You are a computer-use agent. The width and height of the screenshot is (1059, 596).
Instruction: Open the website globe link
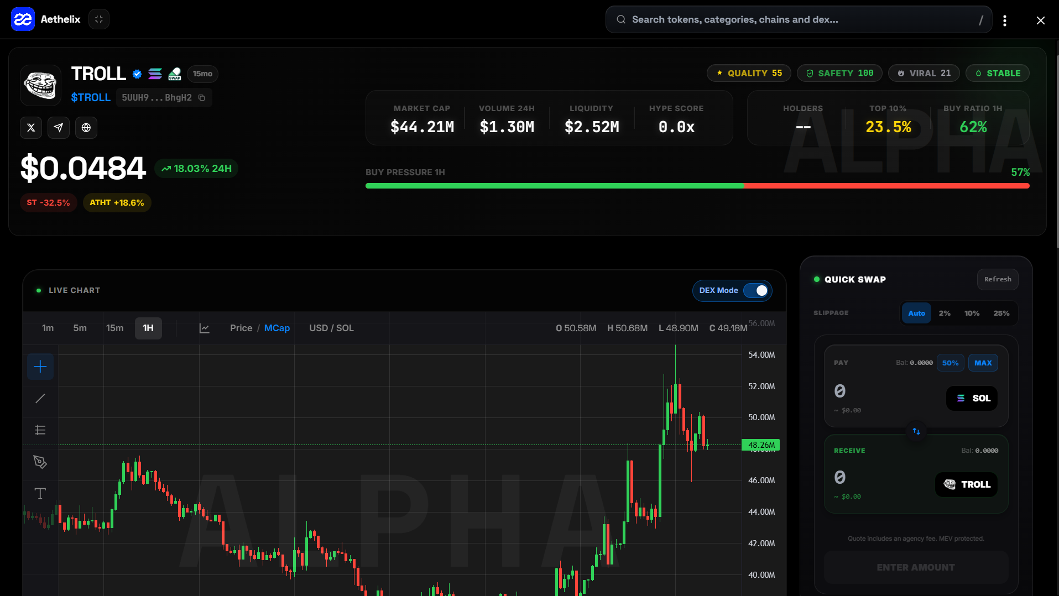[x=86, y=128]
